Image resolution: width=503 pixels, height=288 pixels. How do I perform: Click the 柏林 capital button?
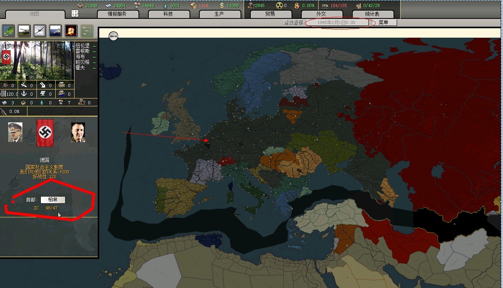coord(53,200)
